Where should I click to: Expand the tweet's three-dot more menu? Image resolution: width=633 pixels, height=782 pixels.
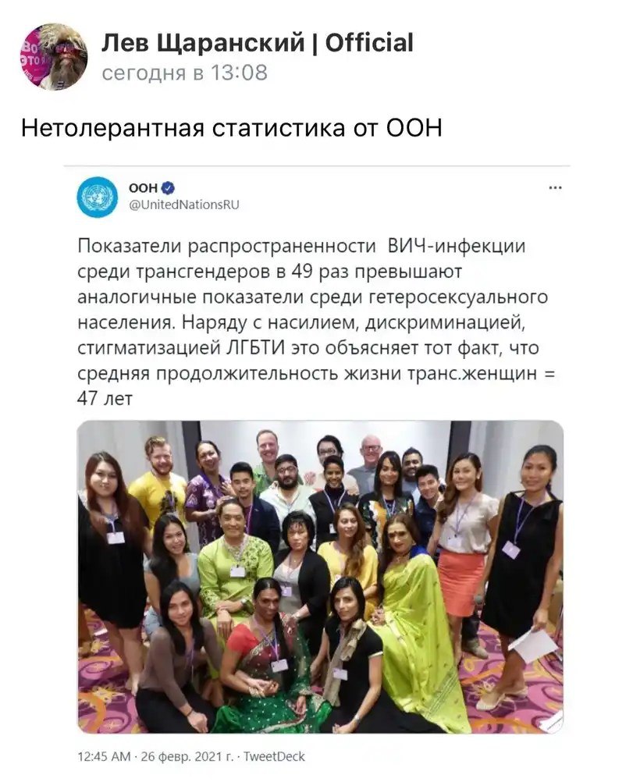click(555, 188)
